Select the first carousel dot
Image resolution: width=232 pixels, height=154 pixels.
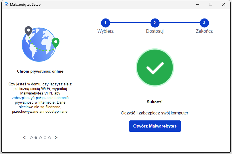point(31,138)
